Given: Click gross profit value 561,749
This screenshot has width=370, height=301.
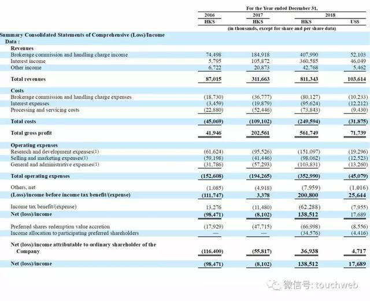Looking at the screenshot, I should [309, 133].
